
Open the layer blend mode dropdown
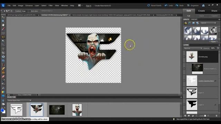coord(193,48)
